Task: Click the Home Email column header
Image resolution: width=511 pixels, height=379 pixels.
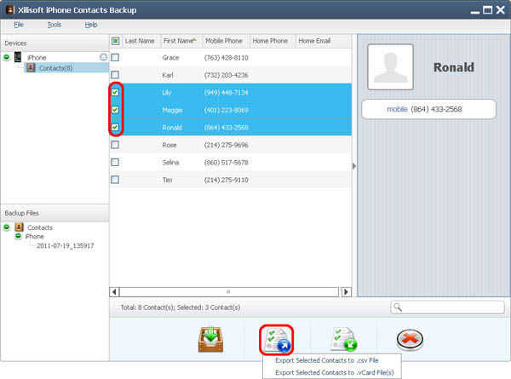Action: point(314,41)
